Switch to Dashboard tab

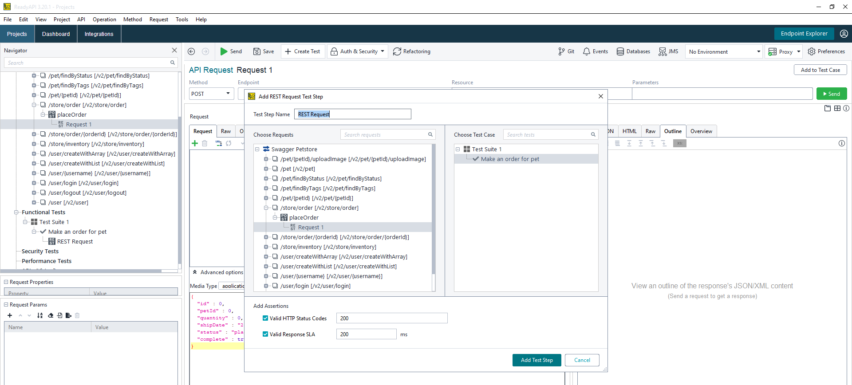56,34
